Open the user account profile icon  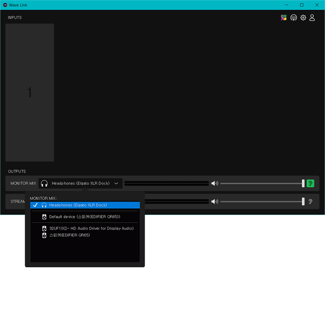tap(312, 18)
